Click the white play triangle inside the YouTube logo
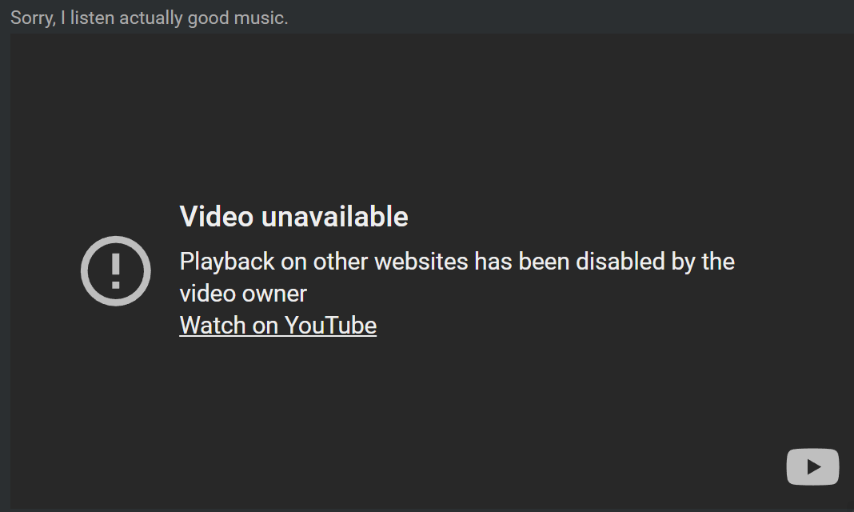The height and width of the screenshot is (512, 854). click(x=814, y=466)
